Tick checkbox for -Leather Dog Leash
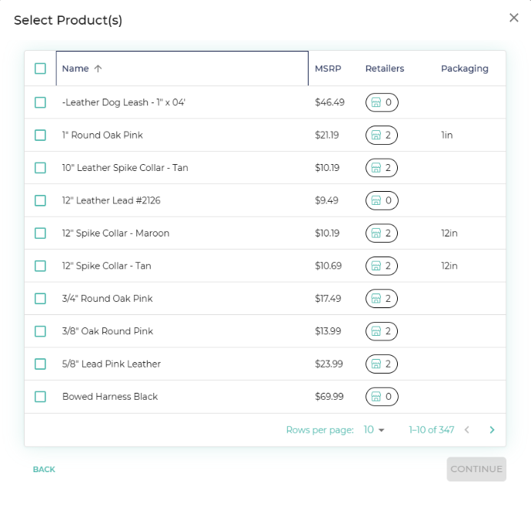The width and height of the screenshot is (531, 513). pos(40,102)
